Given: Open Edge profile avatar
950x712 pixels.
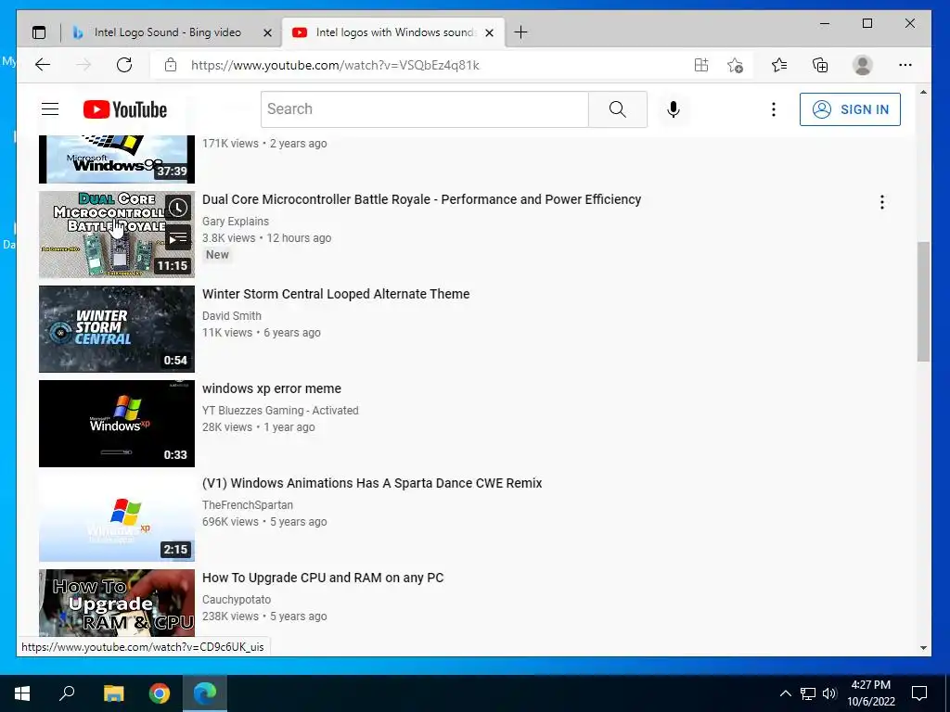Looking at the screenshot, I should (x=862, y=65).
